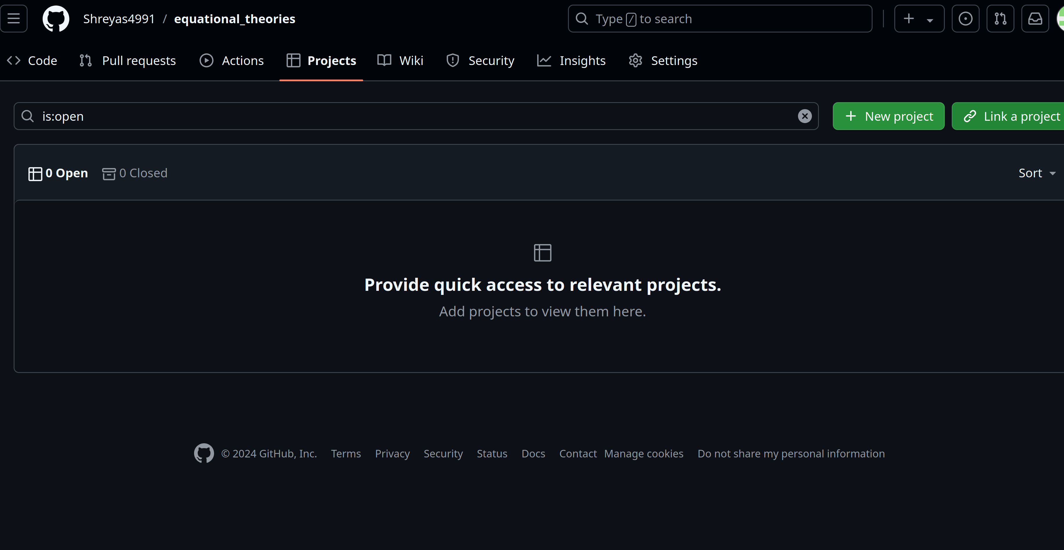Open the hamburger navigation menu
This screenshot has height=550, width=1064.
[14, 19]
